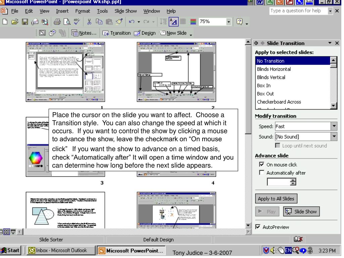
Task: Click the Print icon
Action: pos(57,22)
